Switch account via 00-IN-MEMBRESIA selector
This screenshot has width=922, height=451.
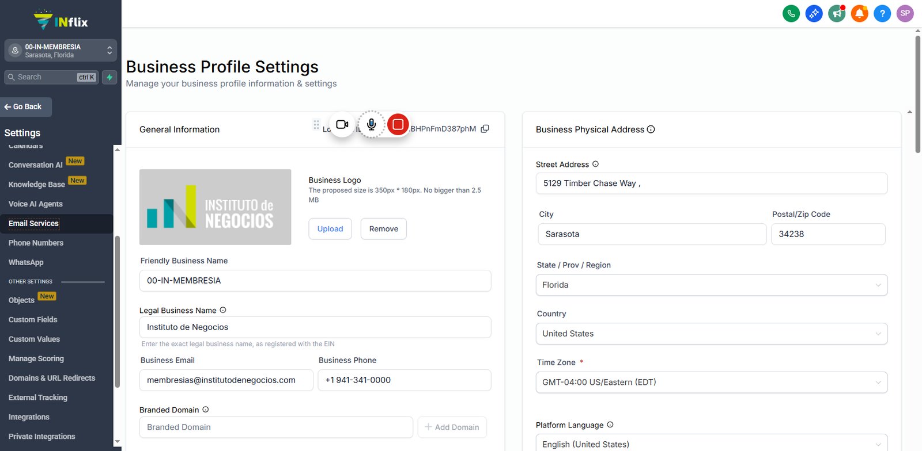[61, 51]
